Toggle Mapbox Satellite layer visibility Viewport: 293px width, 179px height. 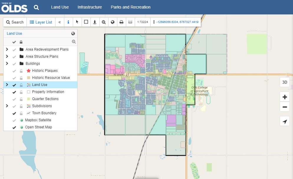coord(14,120)
